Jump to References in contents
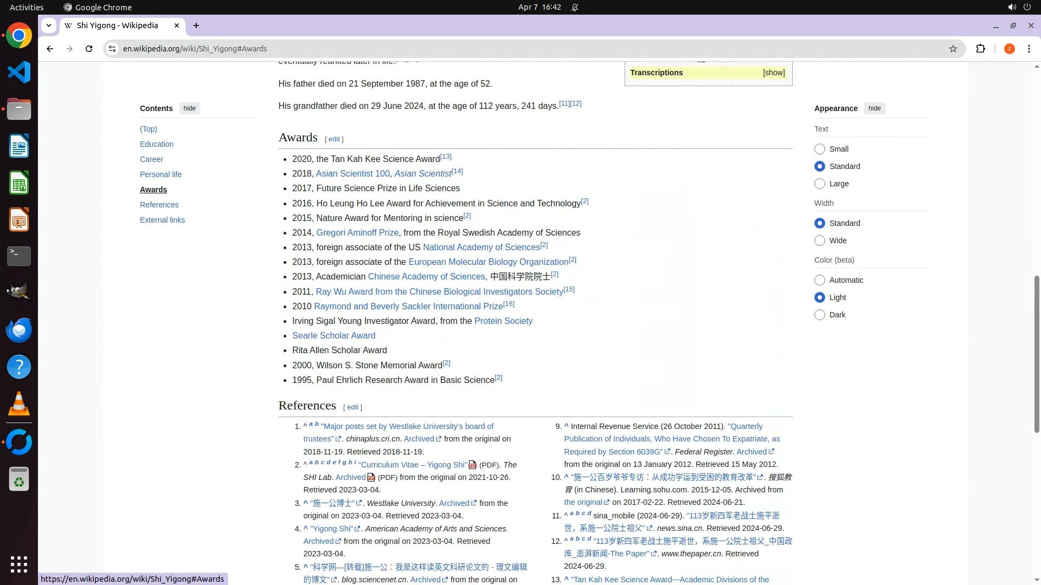 click(x=159, y=205)
